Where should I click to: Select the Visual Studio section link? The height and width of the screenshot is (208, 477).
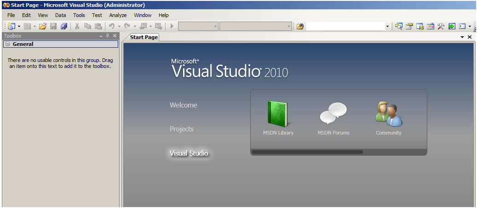[x=189, y=153]
